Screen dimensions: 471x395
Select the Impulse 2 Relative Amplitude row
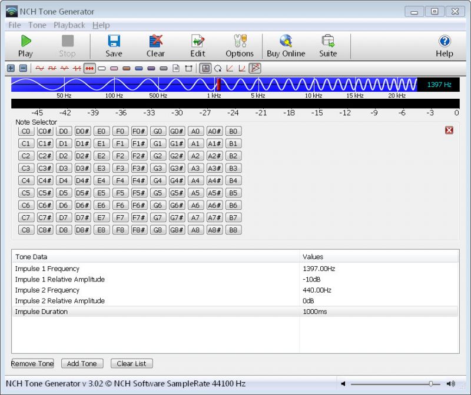[235, 301]
